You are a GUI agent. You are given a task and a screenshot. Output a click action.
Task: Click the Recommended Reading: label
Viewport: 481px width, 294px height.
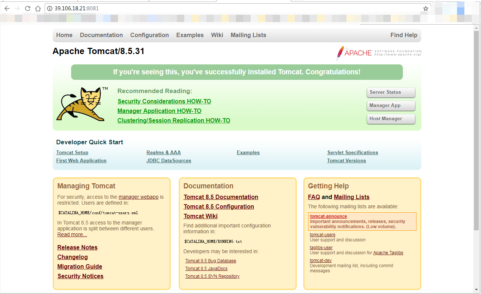155,91
